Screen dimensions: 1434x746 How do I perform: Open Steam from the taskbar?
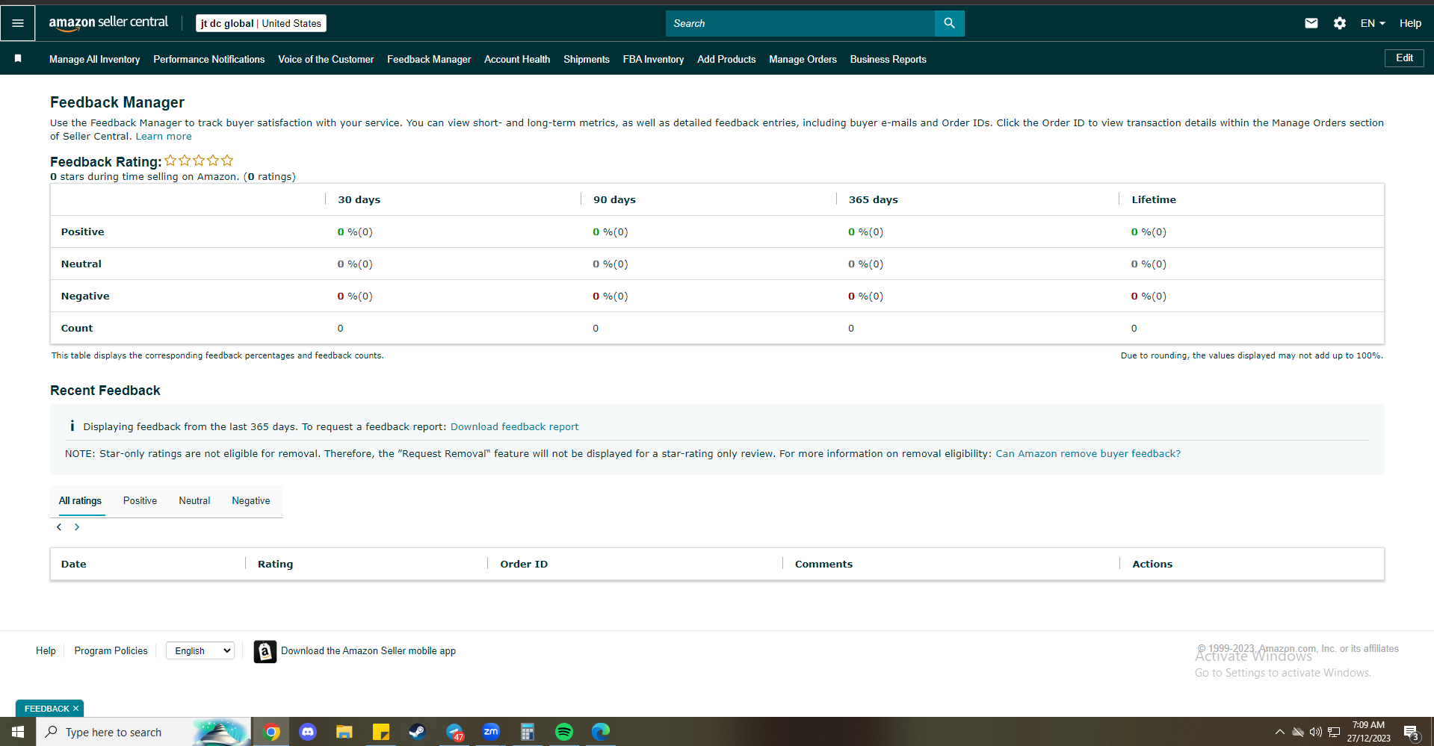tap(417, 732)
